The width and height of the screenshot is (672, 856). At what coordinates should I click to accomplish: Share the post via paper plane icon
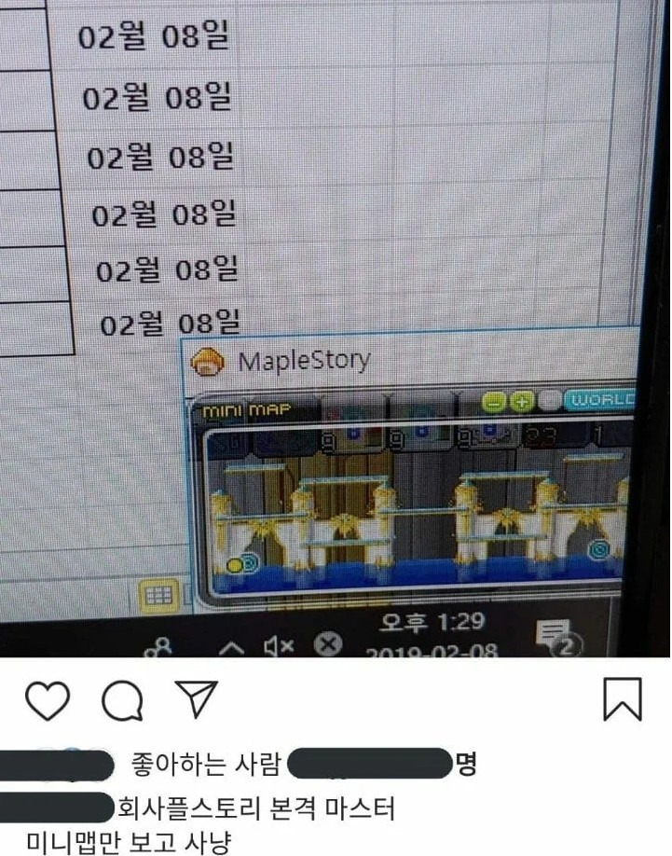point(197,698)
